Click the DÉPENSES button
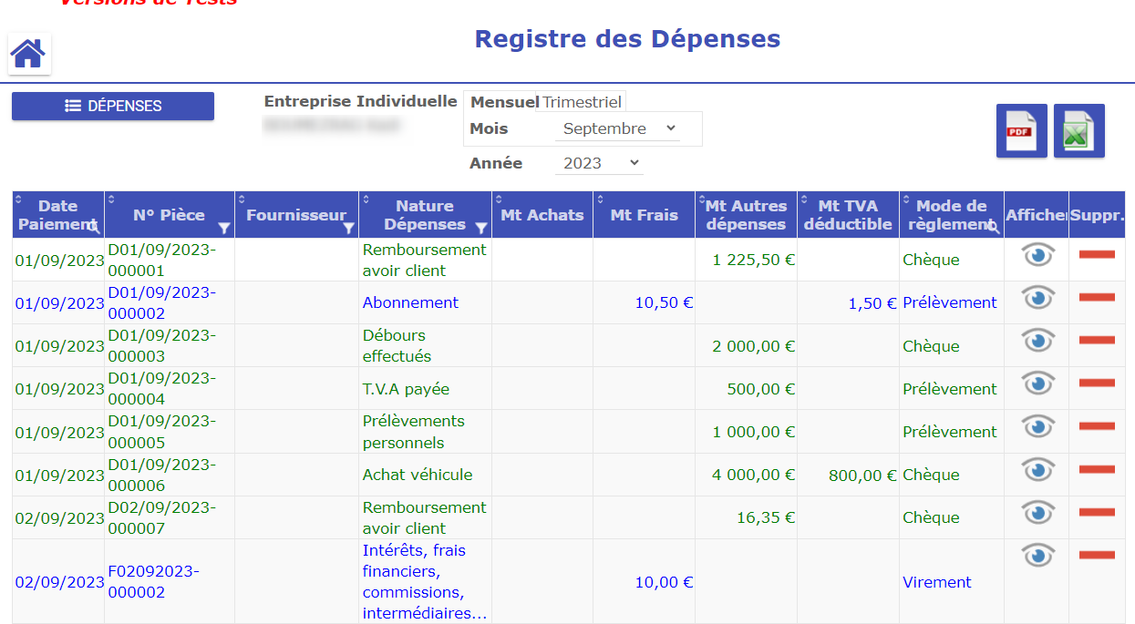 113,106
